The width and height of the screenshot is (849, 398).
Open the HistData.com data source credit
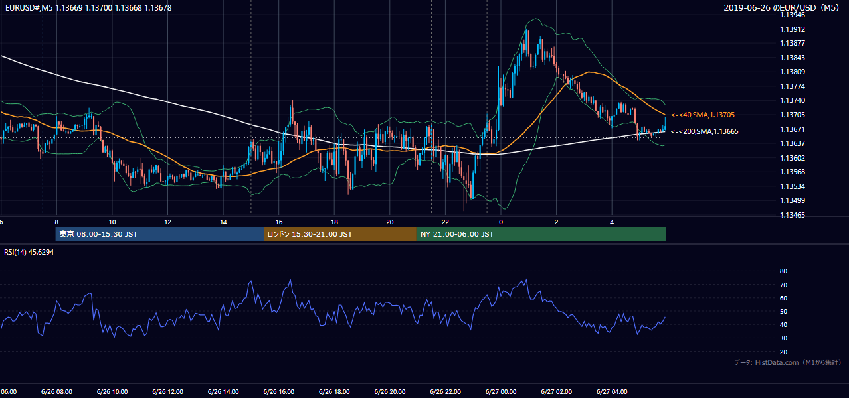click(788, 362)
